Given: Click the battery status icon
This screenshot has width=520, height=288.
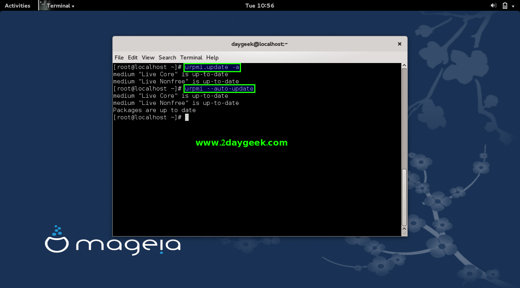Looking at the screenshot, I should [505, 6].
